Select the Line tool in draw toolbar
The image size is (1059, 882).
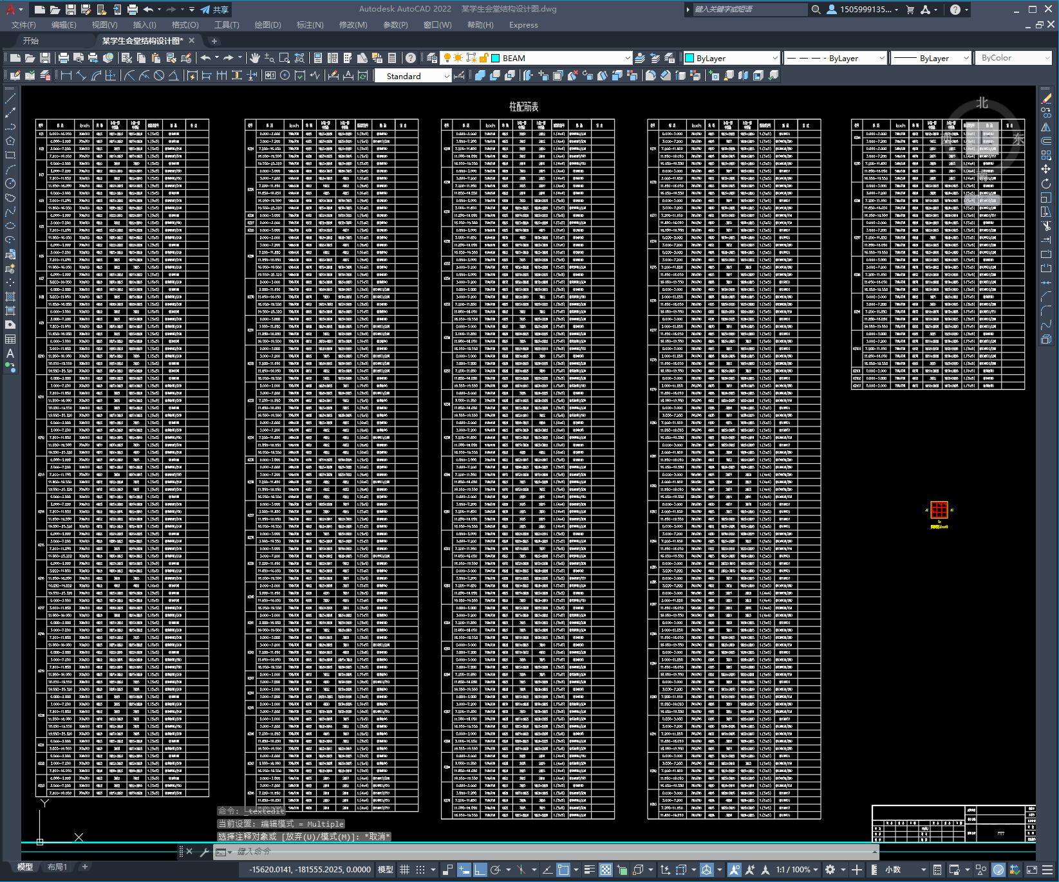pos(10,99)
